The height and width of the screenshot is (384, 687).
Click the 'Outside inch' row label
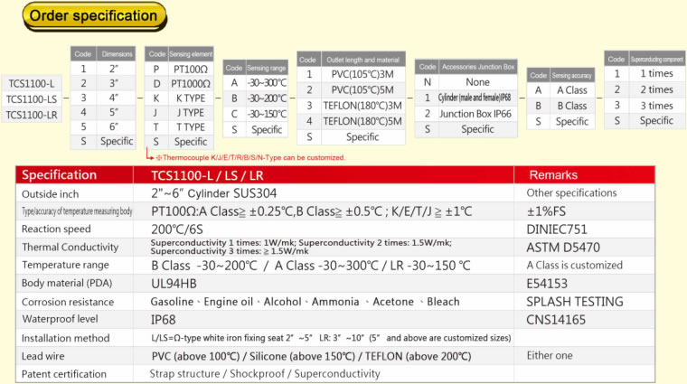click(51, 194)
